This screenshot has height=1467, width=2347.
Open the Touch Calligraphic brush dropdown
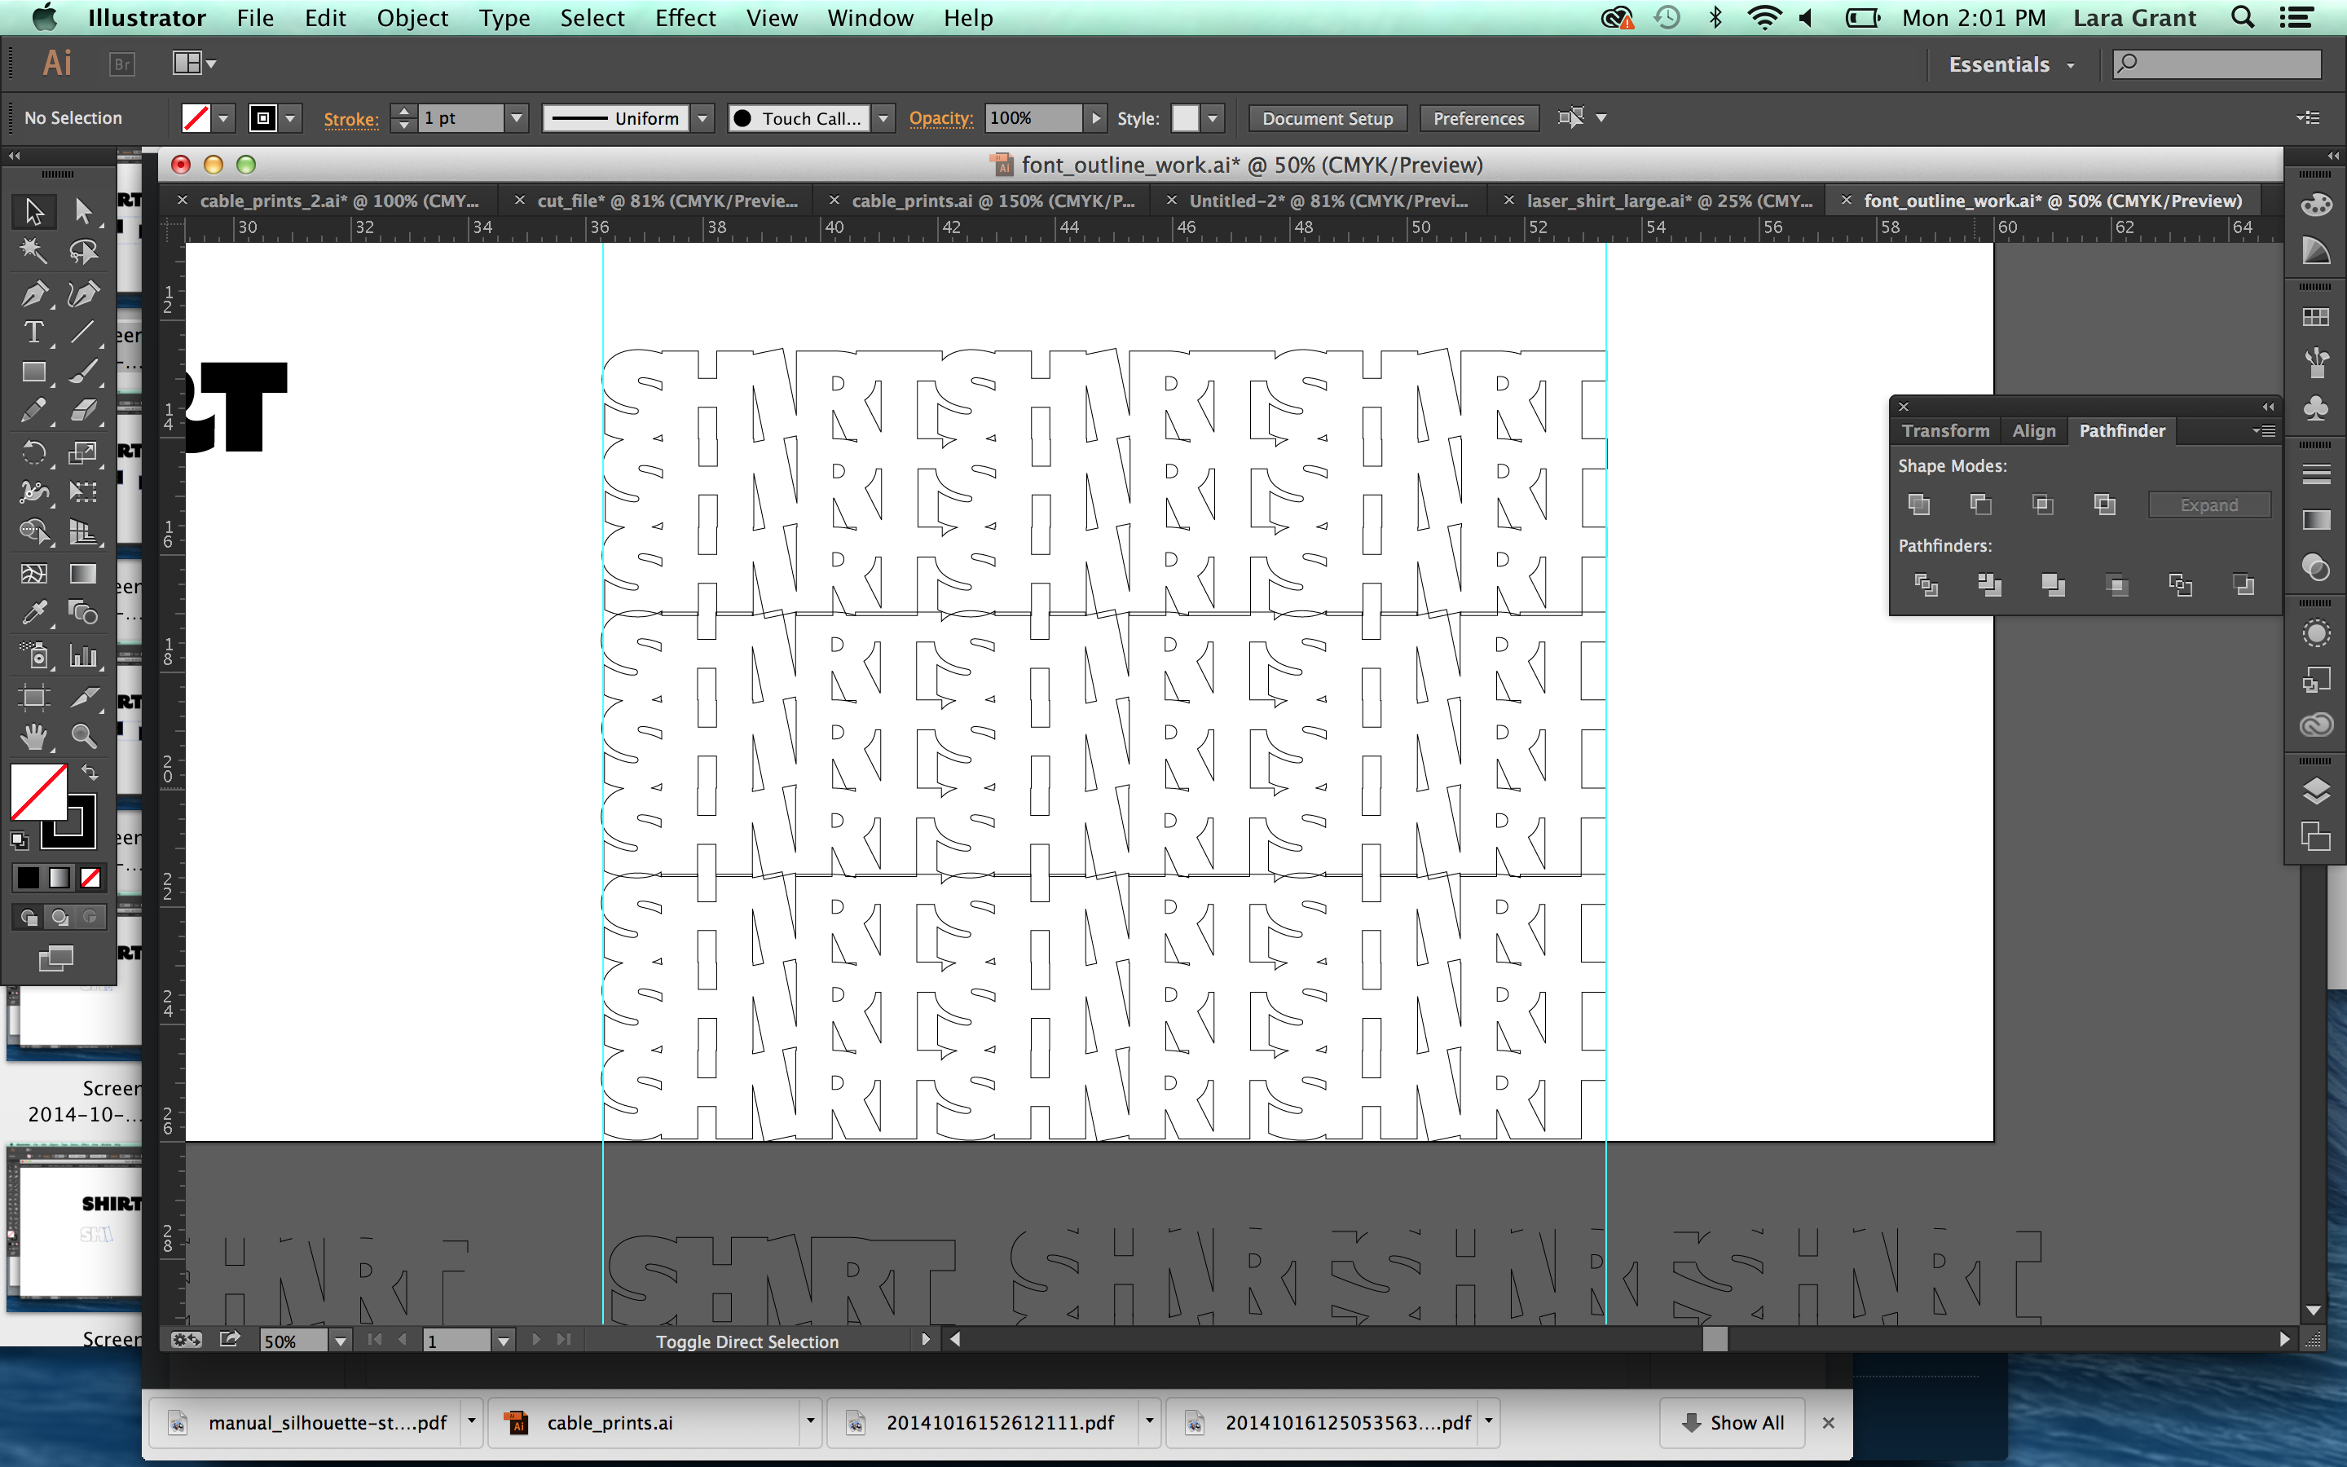883,118
